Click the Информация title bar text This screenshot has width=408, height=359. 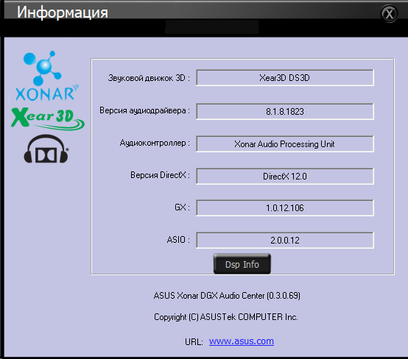pyautogui.click(x=63, y=13)
